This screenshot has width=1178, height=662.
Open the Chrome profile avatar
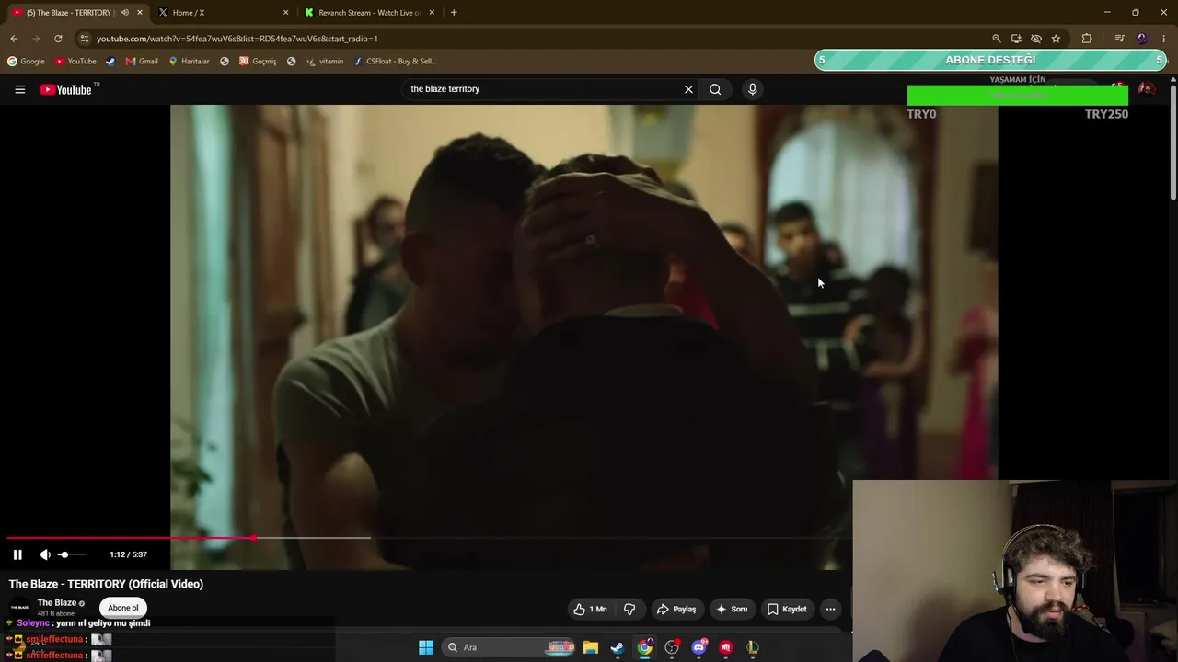point(1142,39)
